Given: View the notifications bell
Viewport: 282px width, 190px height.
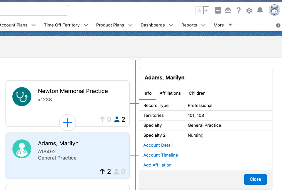Looking at the screenshot, I should [x=260, y=11].
